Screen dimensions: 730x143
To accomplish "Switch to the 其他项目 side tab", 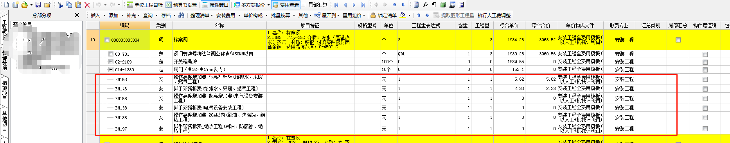I will coord(4,121).
